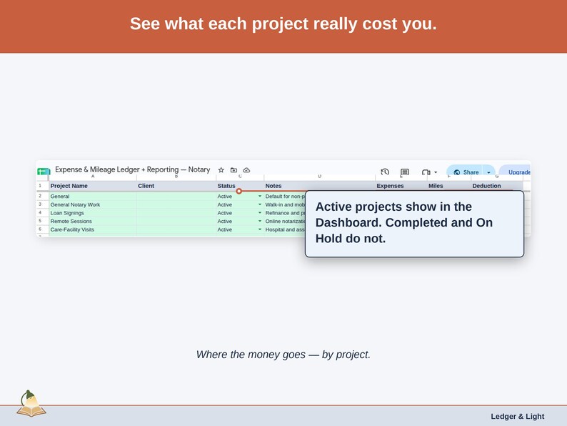Open the Share options dropdown arrow
567x426 pixels.
point(488,172)
